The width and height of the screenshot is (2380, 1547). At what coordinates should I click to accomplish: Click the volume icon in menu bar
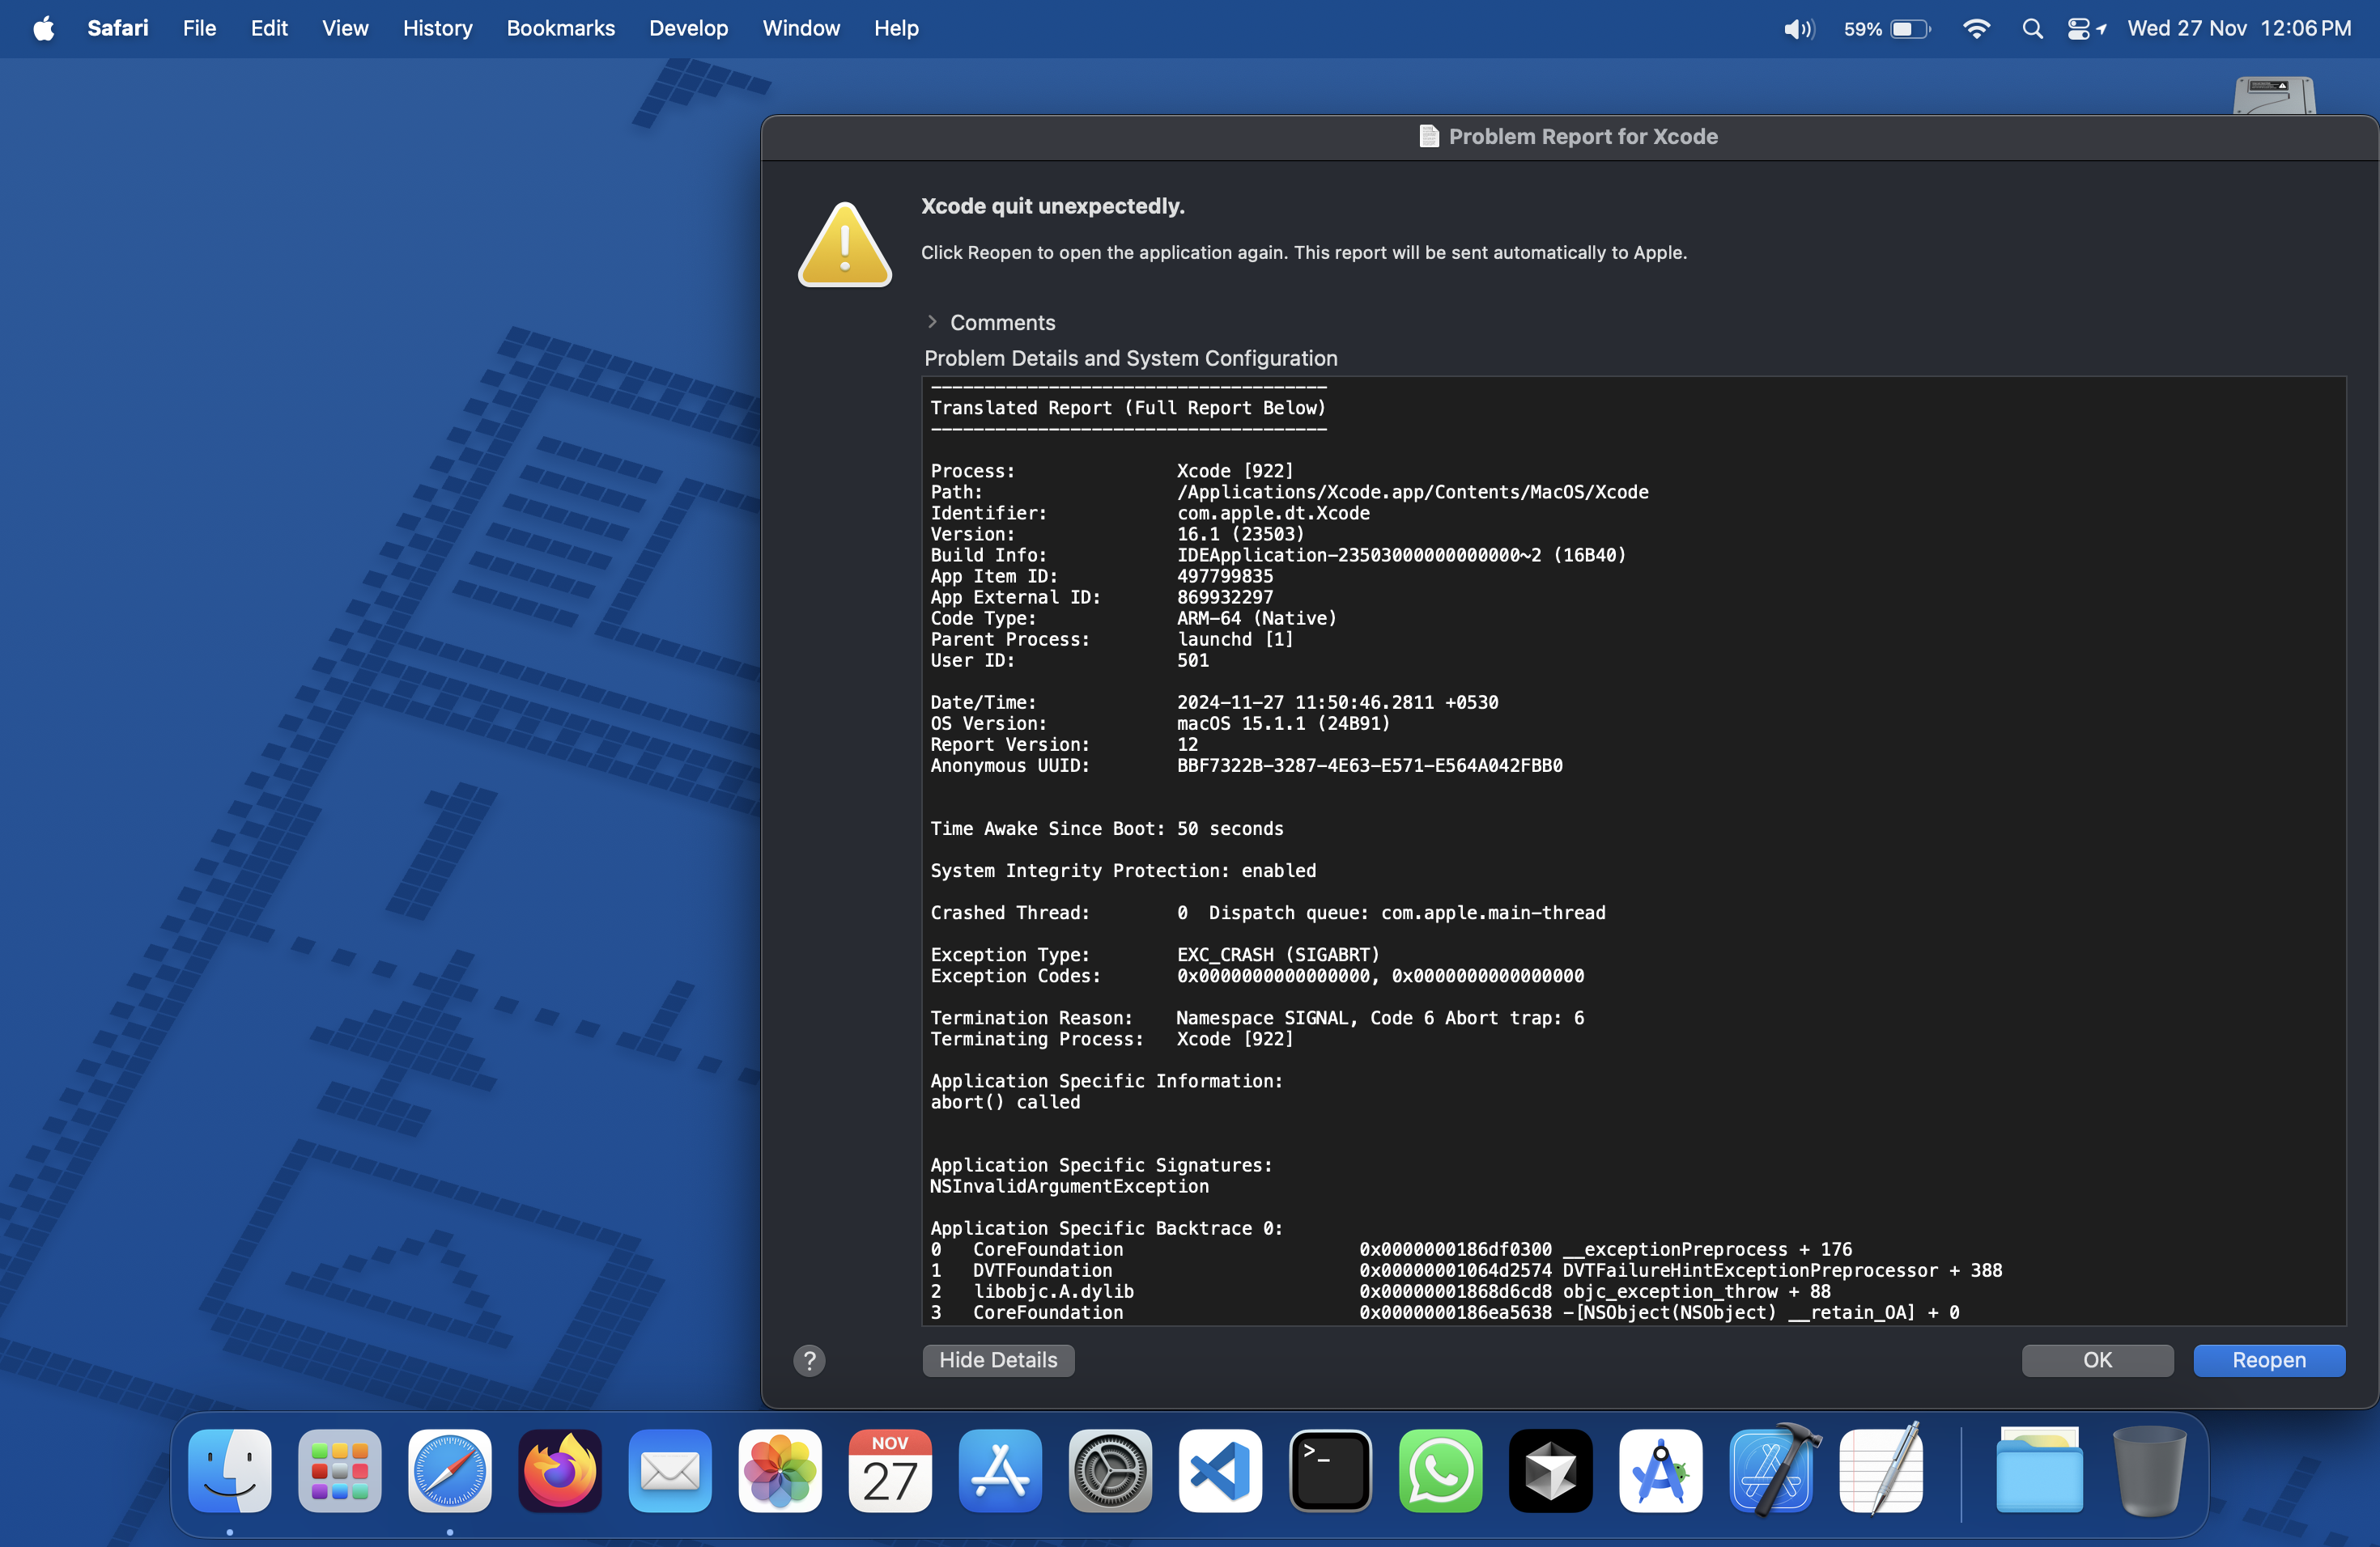click(x=1798, y=29)
